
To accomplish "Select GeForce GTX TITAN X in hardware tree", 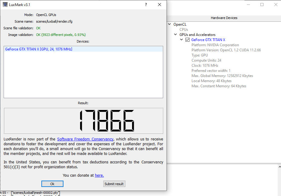I will click(x=208, y=40).
